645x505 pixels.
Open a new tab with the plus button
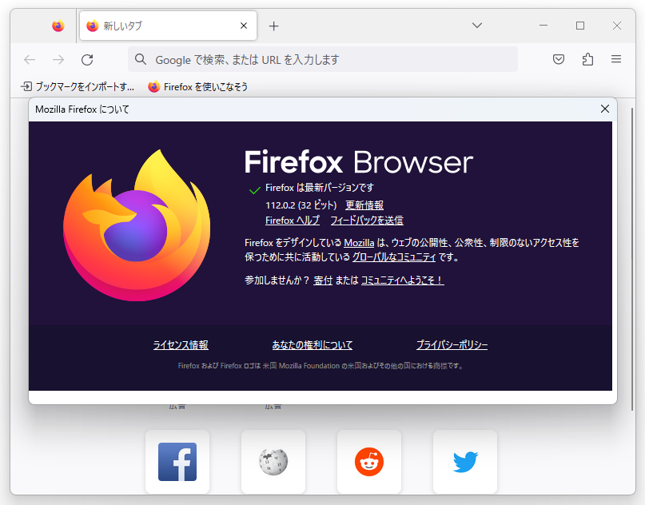tap(273, 26)
